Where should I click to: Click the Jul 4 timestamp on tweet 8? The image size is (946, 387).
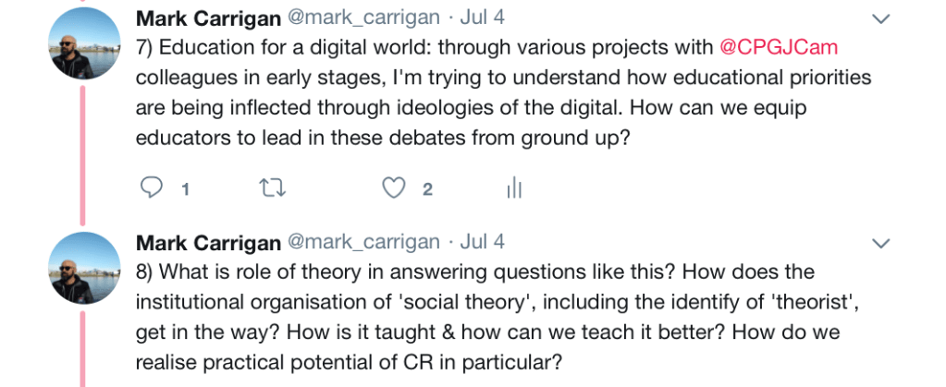[482, 243]
